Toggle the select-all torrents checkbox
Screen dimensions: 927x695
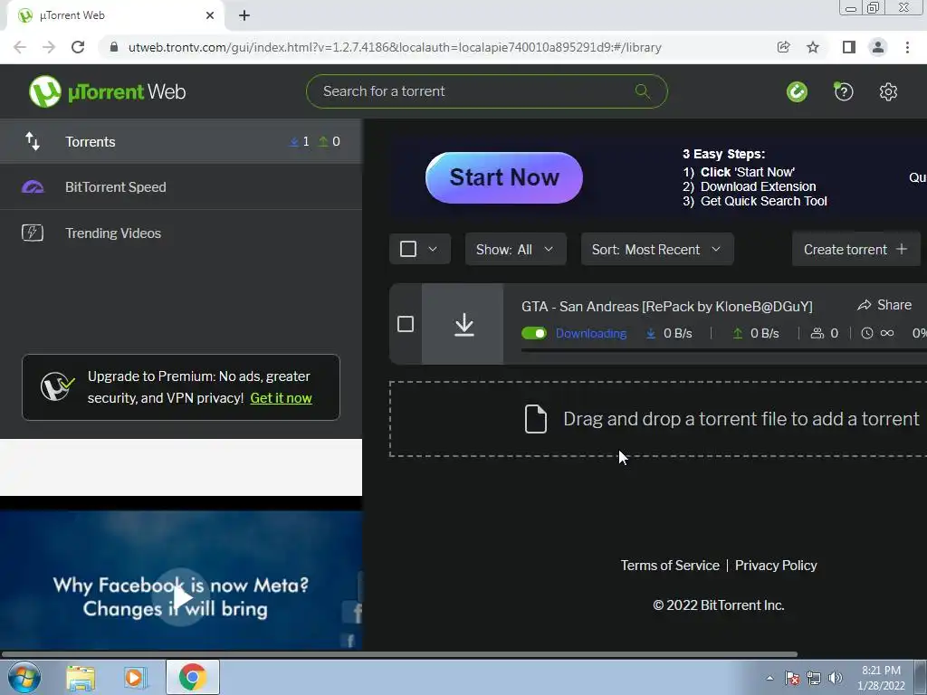pyautogui.click(x=408, y=249)
